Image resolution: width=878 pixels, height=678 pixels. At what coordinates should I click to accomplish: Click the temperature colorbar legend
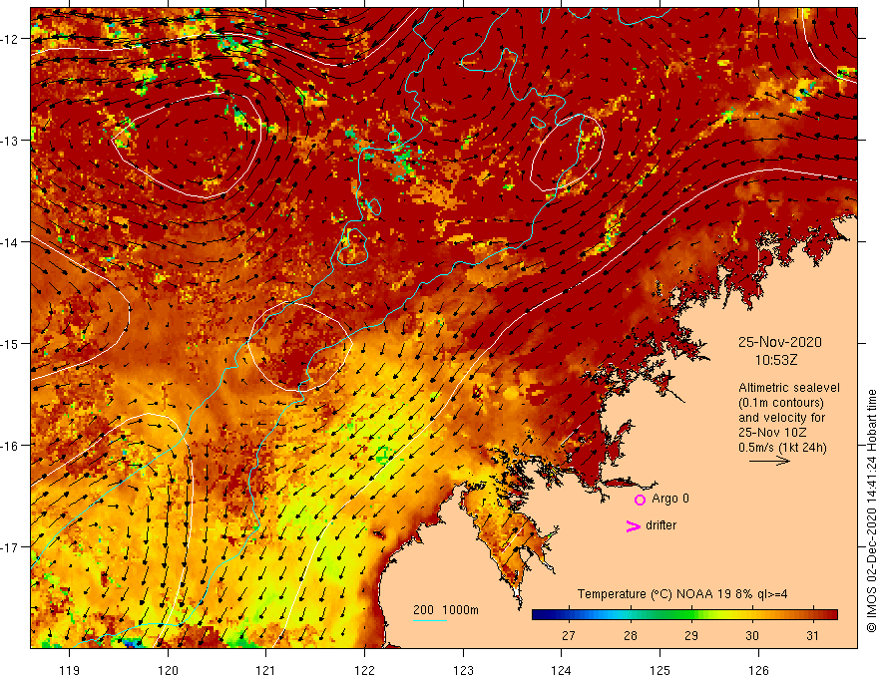pos(684,615)
